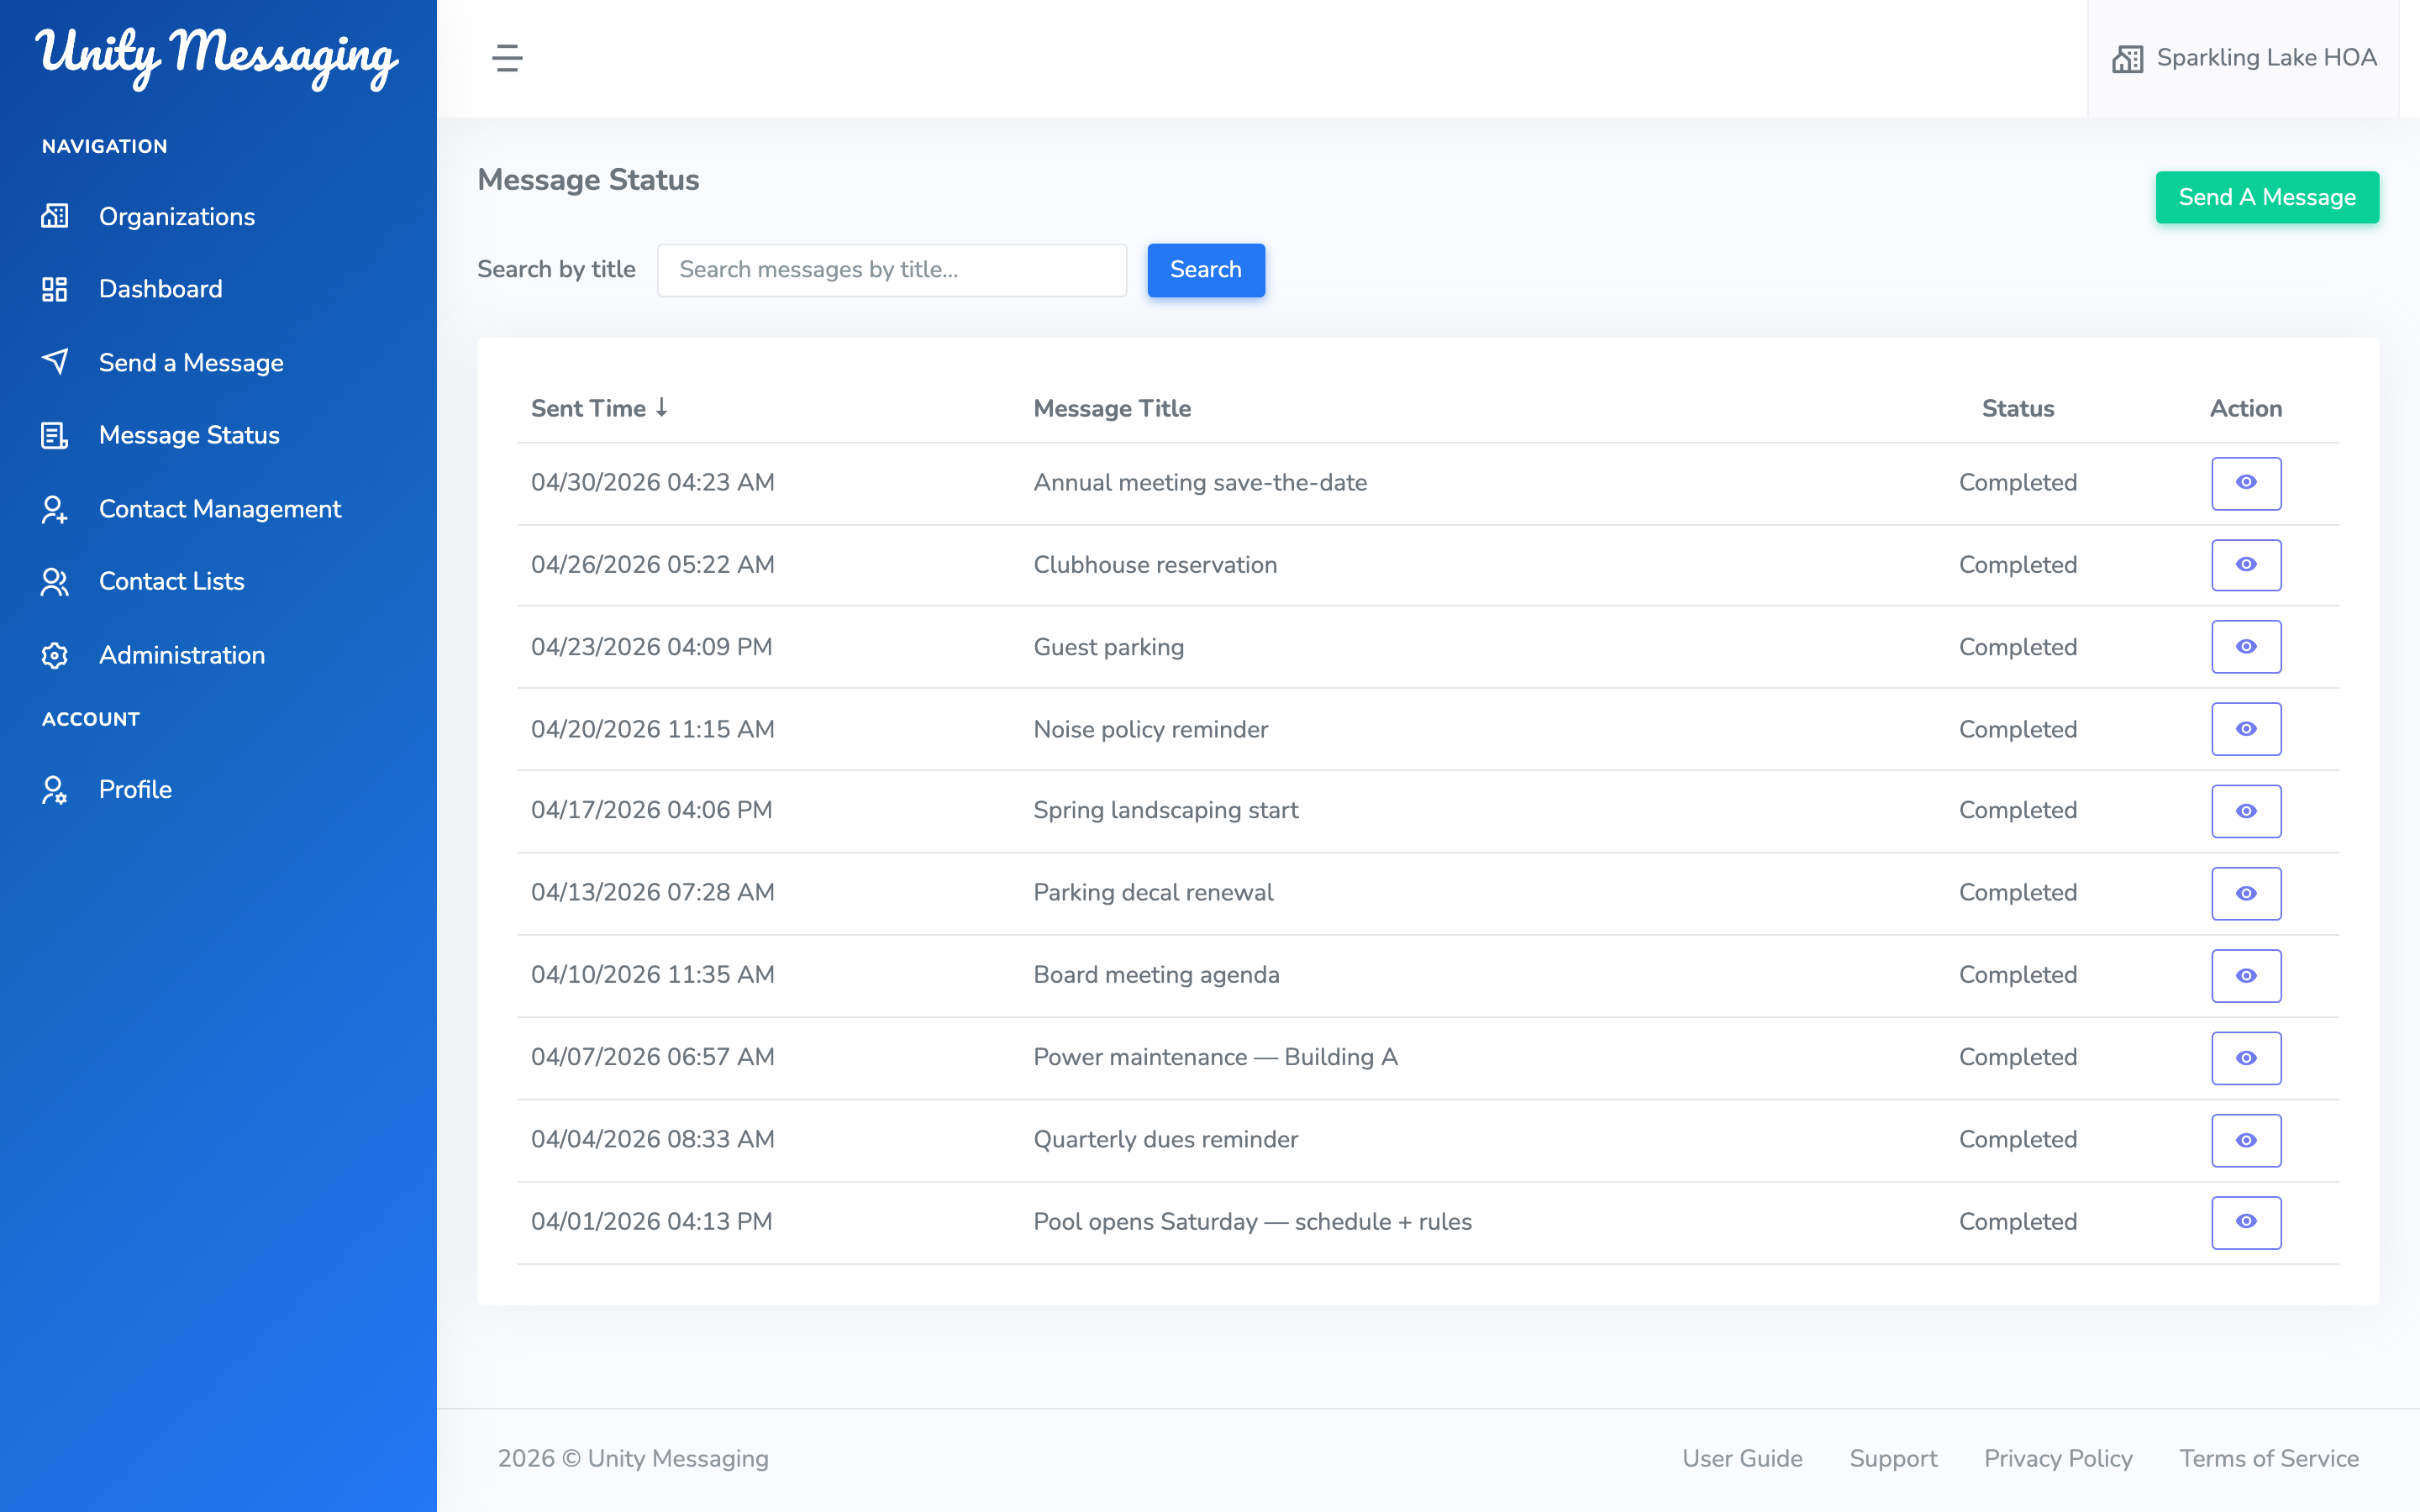Click the Status column header

[x=2018, y=408]
